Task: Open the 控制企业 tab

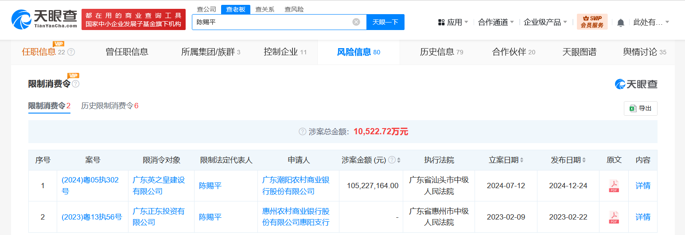Action: click(285, 52)
